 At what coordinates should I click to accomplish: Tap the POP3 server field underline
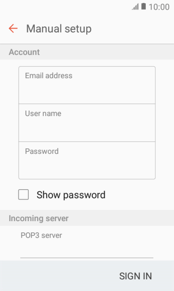point(87,258)
